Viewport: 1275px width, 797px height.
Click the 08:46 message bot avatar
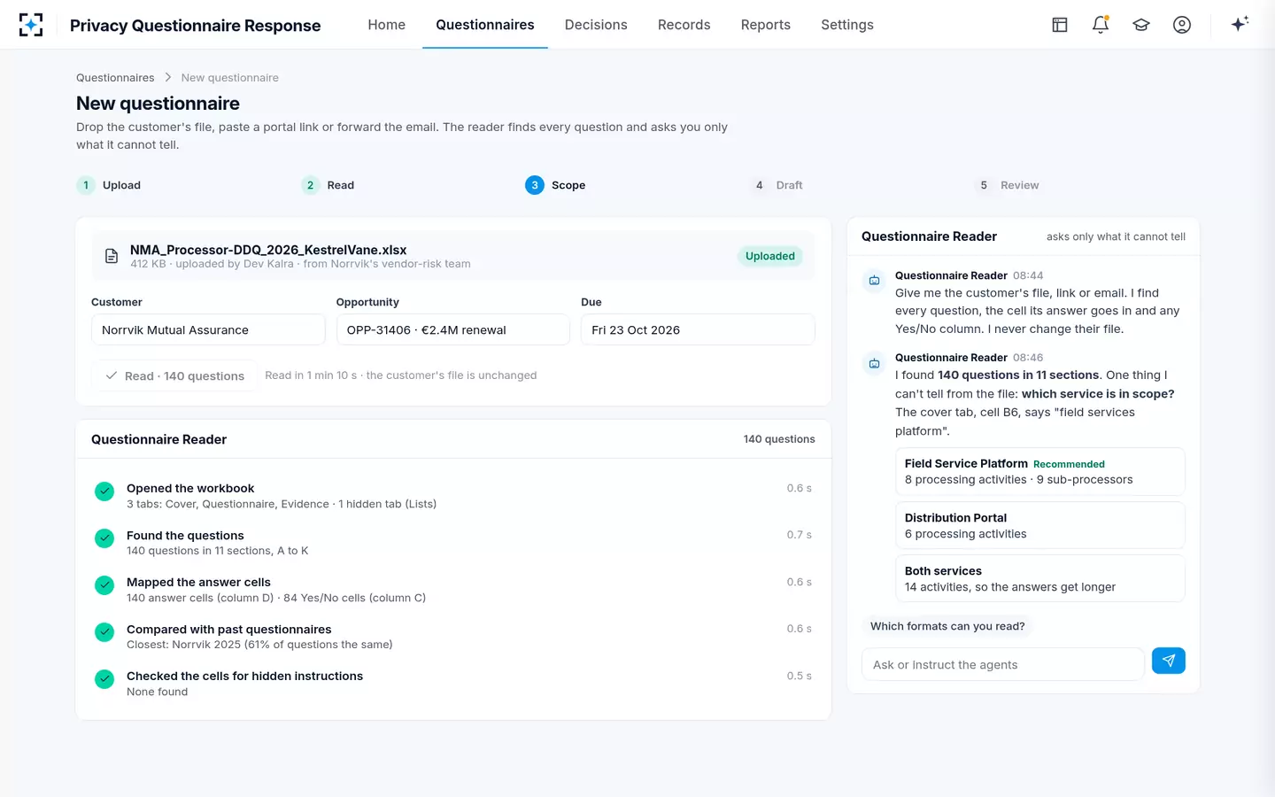[874, 363]
